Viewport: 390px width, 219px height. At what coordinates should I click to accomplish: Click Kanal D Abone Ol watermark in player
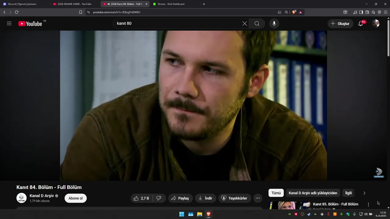tap(379, 173)
